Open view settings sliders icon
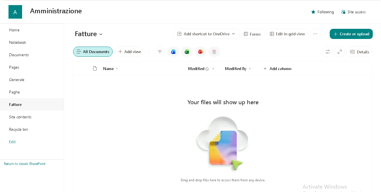This screenshot has width=381, height=192. 328,52
